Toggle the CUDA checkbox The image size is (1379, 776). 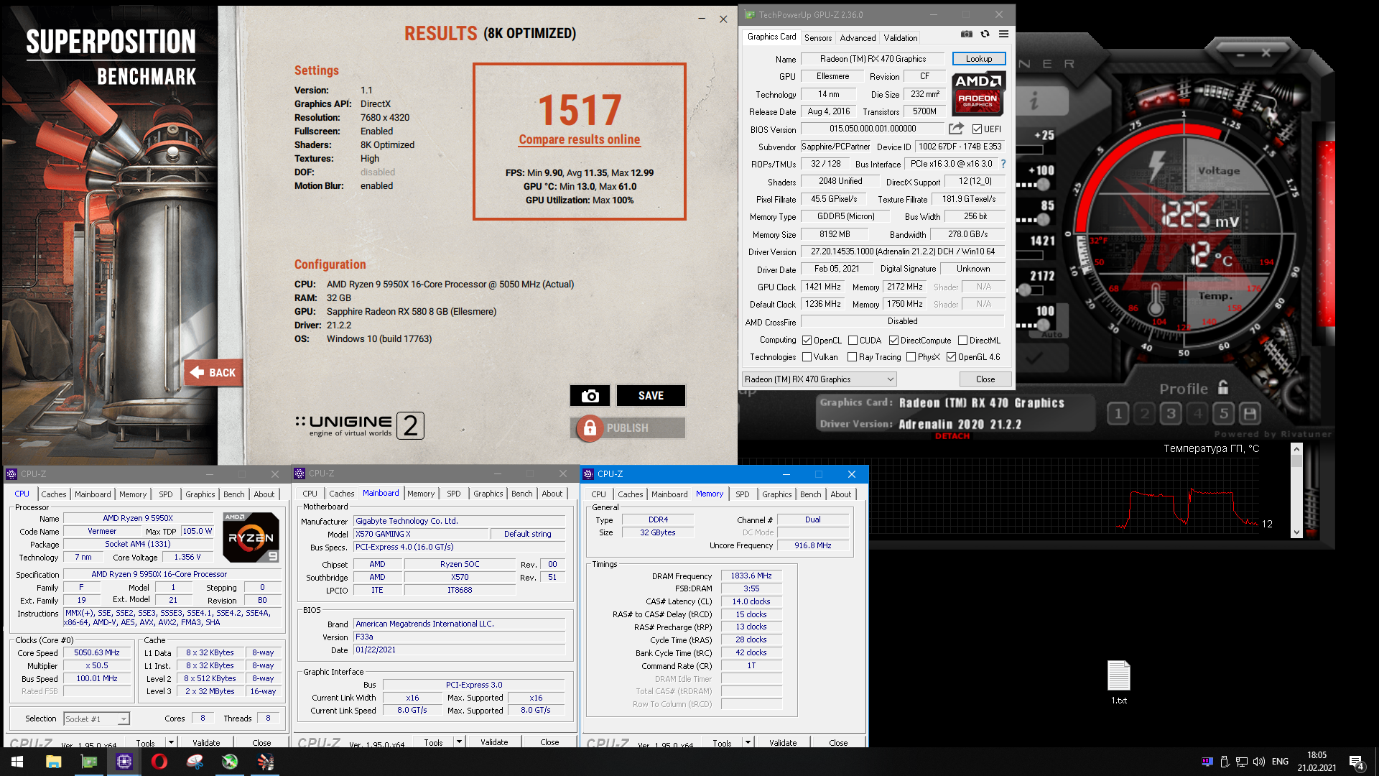click(x=853, y=341)
